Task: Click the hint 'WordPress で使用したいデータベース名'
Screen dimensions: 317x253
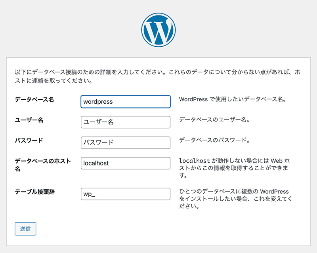Action: click(x=232, y=99)
